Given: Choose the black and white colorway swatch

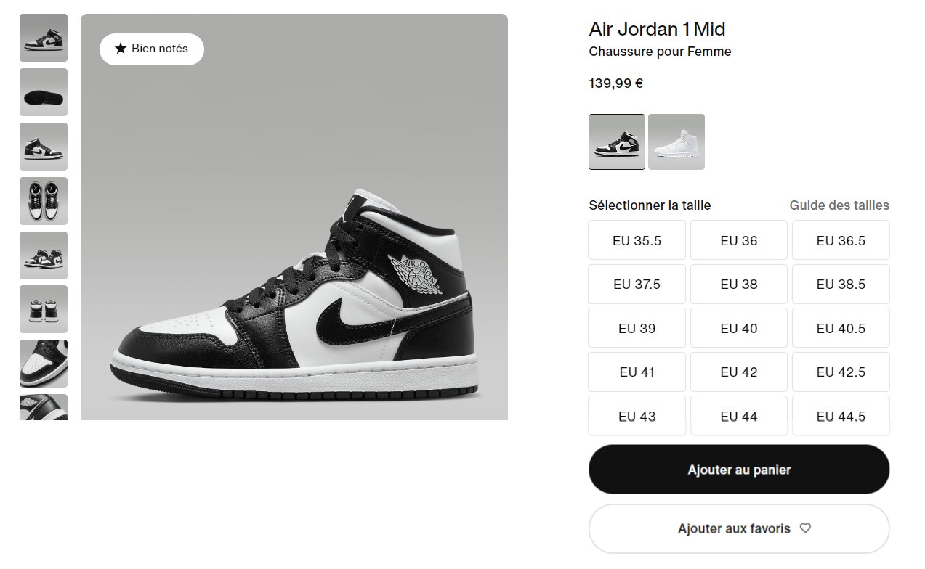Looking at the screenshot, I should coord(617,142).
